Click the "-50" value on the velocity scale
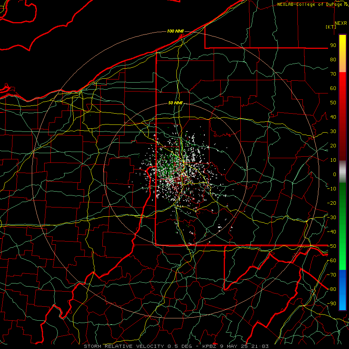Screen dimensions: 349x349 coord(332,246)
